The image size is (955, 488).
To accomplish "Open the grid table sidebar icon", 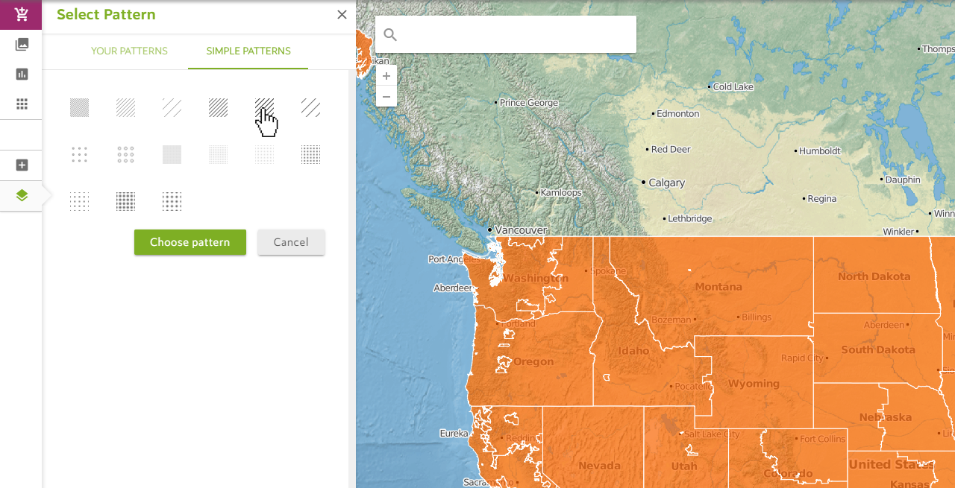I will (x=22, y=104).
